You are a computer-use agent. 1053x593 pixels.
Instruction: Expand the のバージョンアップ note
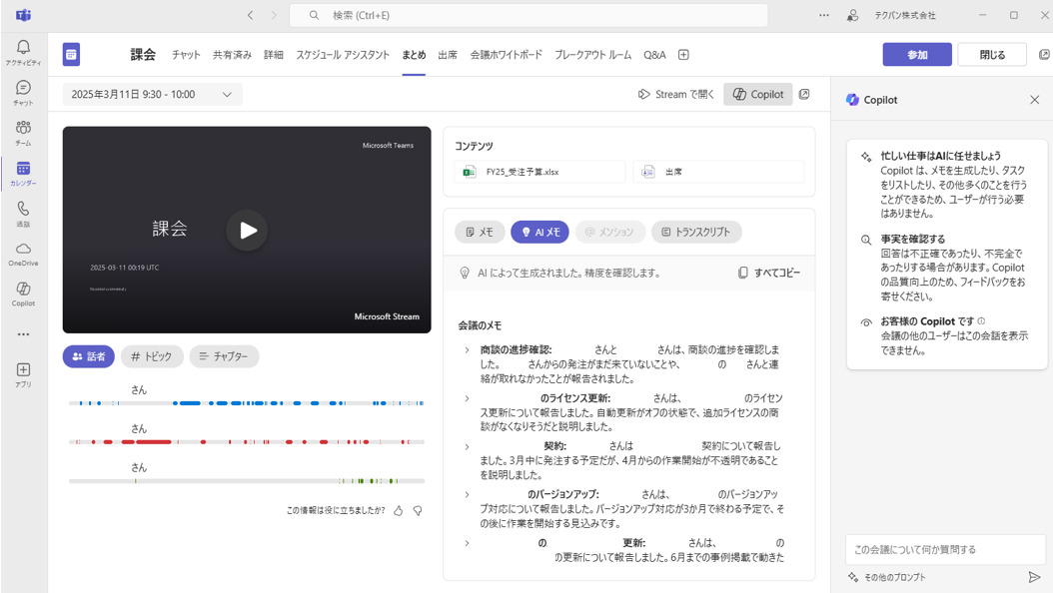tap(467, 494)
